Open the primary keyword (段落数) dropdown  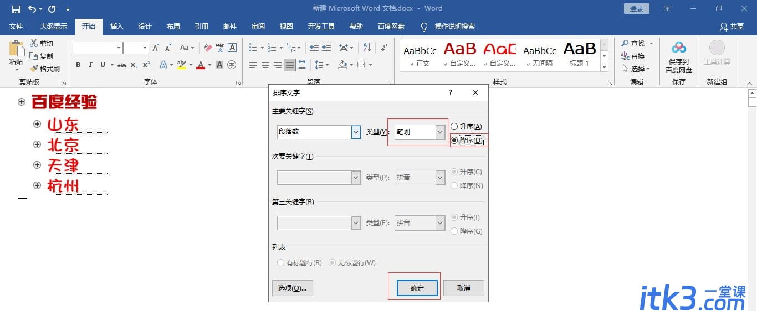coord(356,132)
